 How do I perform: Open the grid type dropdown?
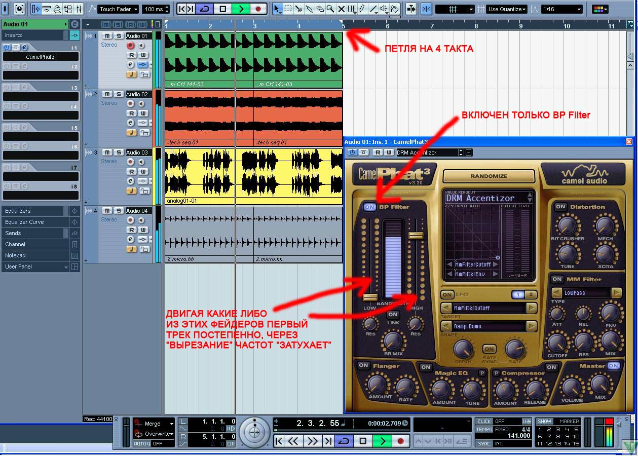point(455,9)
